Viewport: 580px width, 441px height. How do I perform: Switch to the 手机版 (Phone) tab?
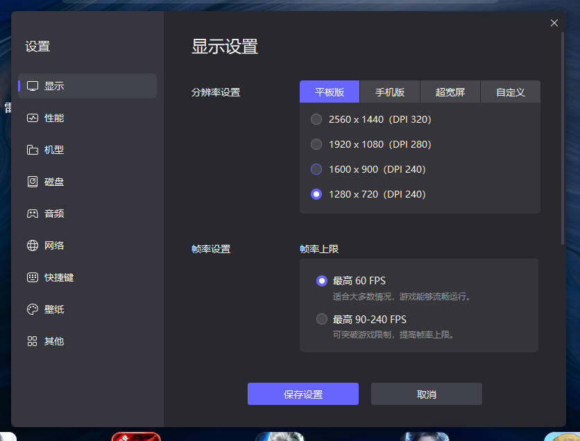click(x=390, y=91)
